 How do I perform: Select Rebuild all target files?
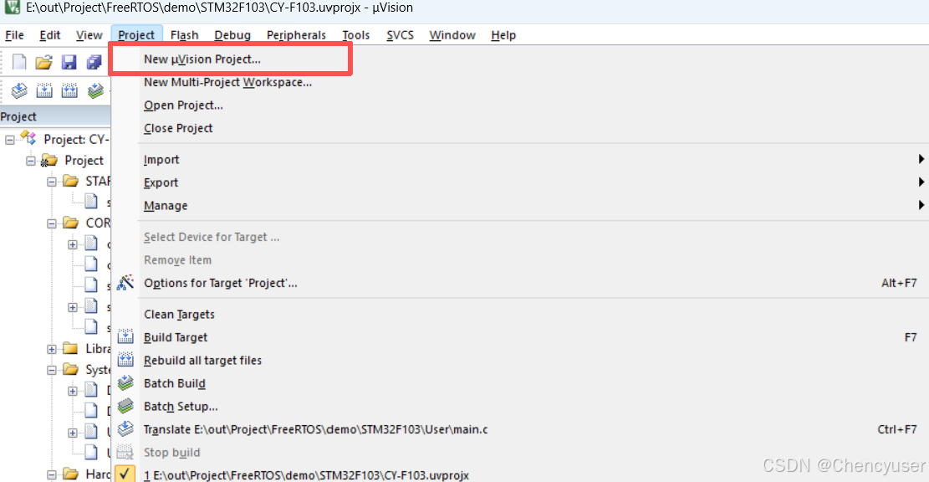point(520,361)
